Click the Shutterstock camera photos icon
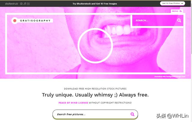 click(x=21, y=4)
